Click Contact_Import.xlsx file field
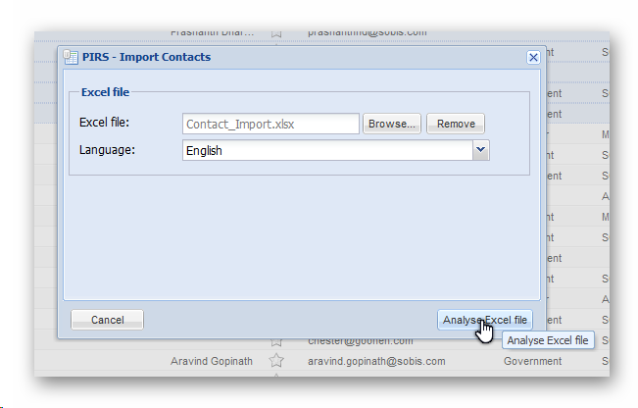 pos(270,124)
